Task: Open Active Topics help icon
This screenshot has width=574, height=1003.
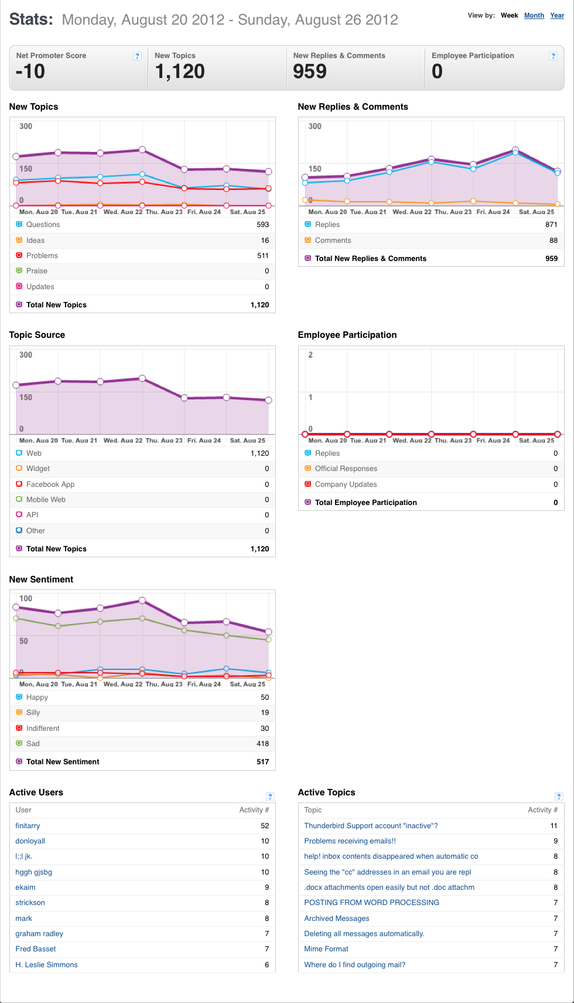Action: (x=559, y=797)
